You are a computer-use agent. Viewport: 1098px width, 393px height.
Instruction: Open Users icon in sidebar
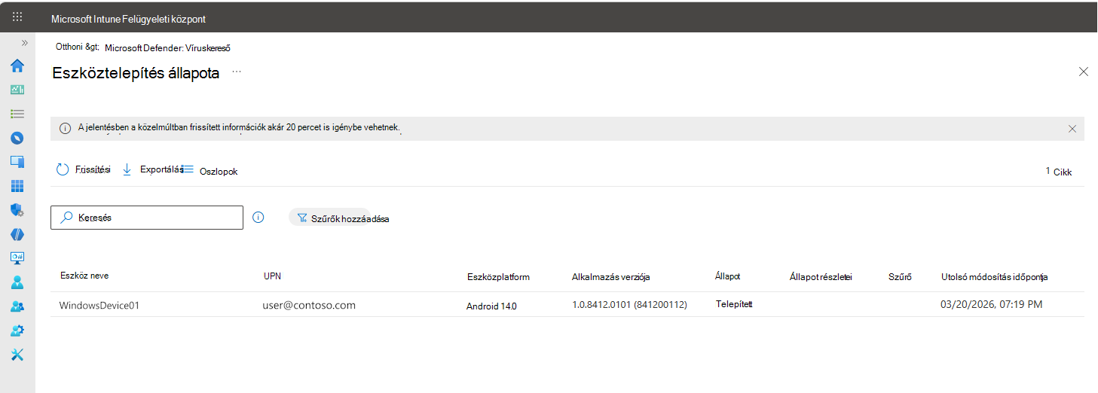coord(17,282)
